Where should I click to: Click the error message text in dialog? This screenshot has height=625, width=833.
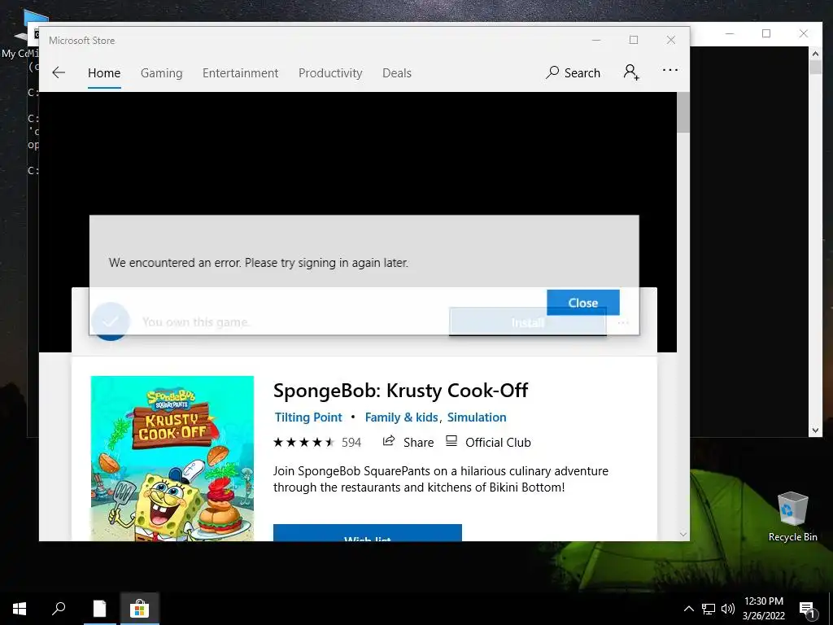tap(258, 263)
